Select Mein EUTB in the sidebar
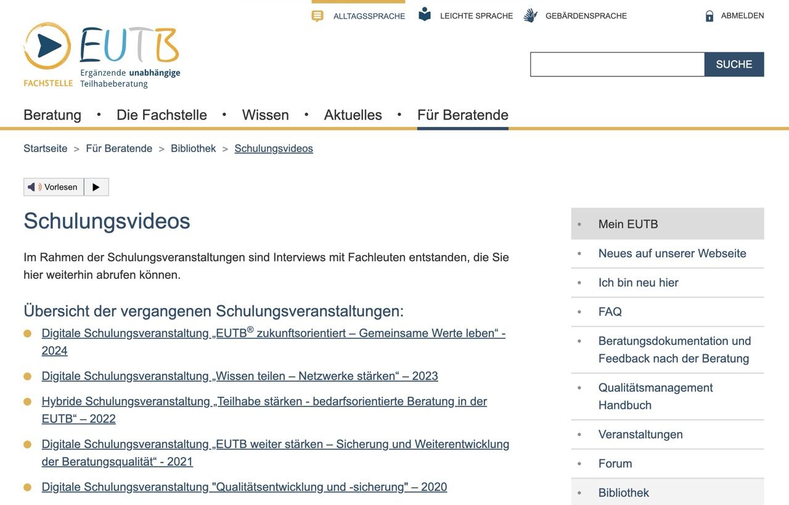Screen dimensions: 789x505 click(628, 224)
